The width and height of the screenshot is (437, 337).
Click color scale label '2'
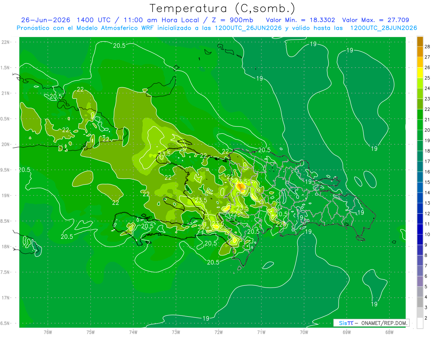[426, 318]
